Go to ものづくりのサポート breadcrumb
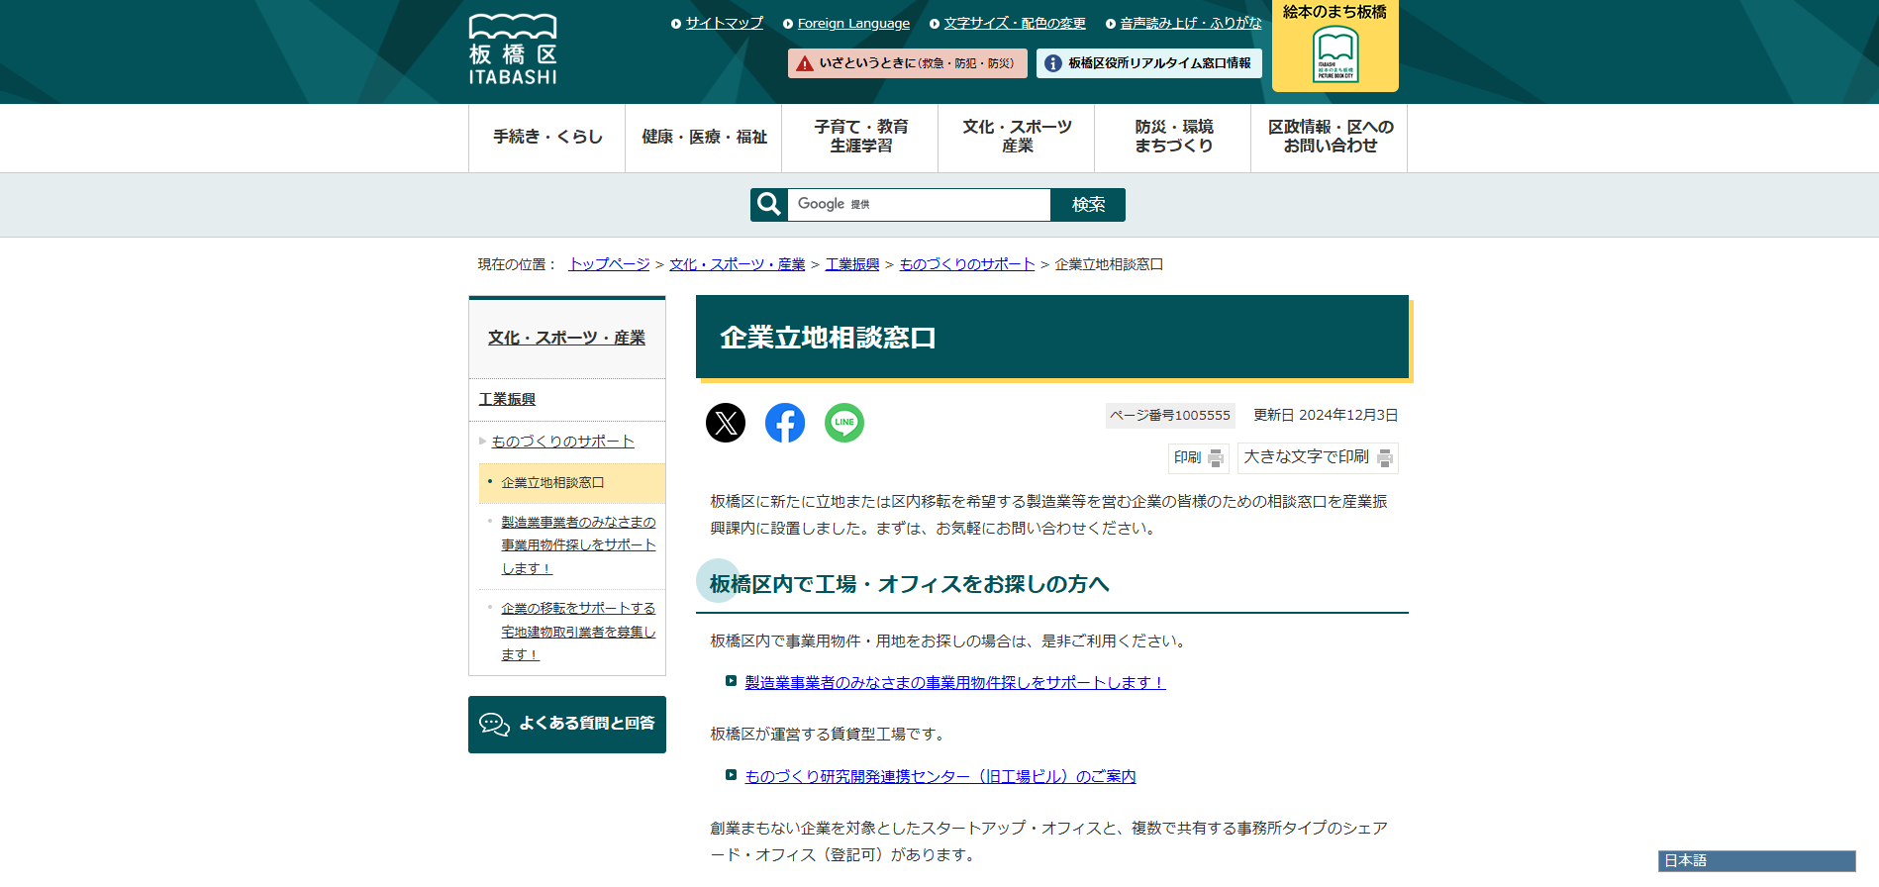Viewport: 1879px width, 887px height. pyautogui.click(x=967, y=264)
